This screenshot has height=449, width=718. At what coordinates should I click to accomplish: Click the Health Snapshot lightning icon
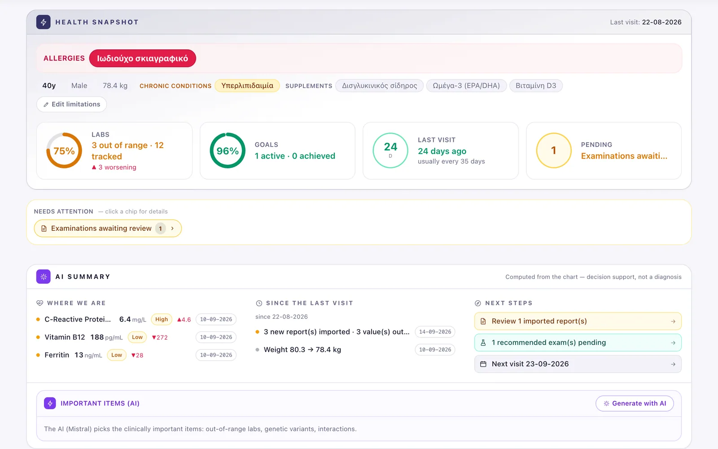tap(44, 22)
